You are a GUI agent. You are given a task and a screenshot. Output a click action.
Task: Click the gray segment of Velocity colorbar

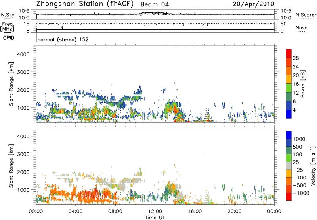289,166
